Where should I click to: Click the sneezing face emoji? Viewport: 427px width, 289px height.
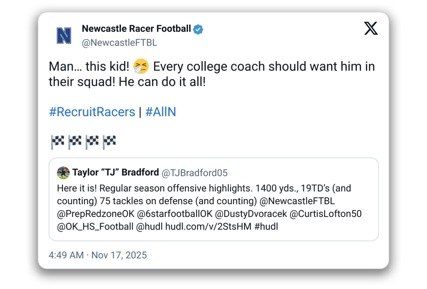click(141, 67)
